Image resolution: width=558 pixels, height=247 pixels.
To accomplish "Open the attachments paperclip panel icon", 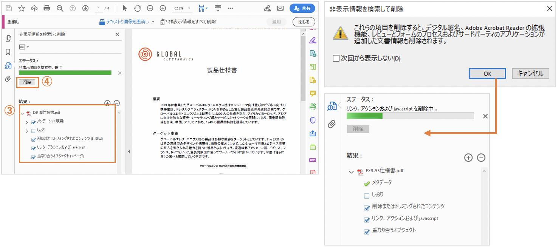I will (8, 79).
